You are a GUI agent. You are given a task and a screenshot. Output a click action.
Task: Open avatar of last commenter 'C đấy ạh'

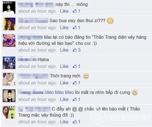coord(9,112)
